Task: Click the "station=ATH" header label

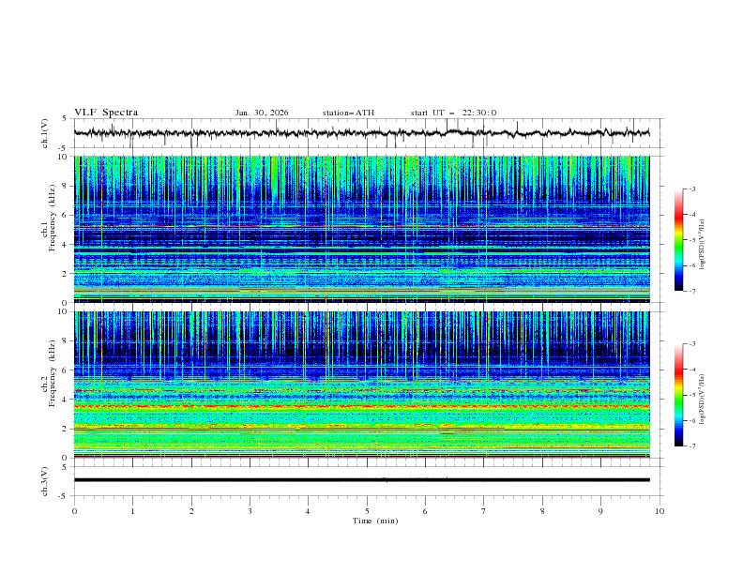Action: pos(348,113)
